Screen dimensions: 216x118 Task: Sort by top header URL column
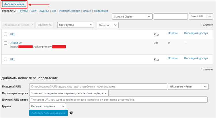12,34
